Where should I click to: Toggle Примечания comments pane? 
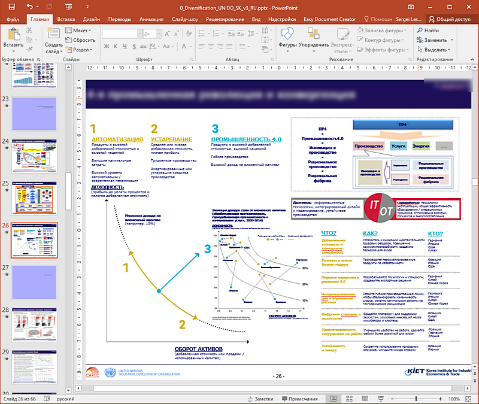300,399
